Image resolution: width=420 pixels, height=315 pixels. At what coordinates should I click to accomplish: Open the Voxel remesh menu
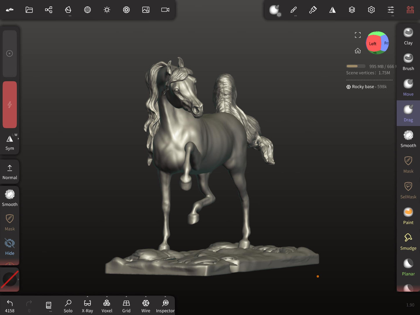107,306
